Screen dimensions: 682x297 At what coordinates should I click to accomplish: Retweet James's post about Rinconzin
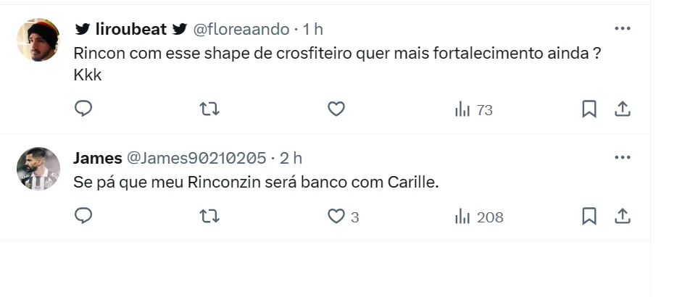pyautogui.click(x=209, y=216)
